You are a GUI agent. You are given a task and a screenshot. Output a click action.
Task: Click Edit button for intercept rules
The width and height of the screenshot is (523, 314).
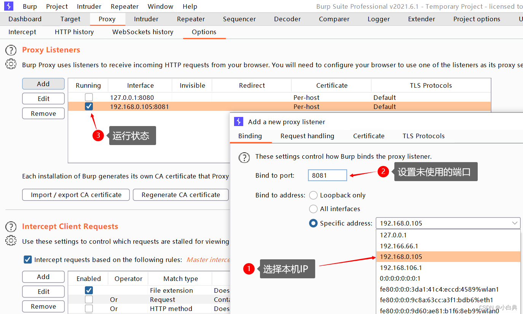point(43,292)
